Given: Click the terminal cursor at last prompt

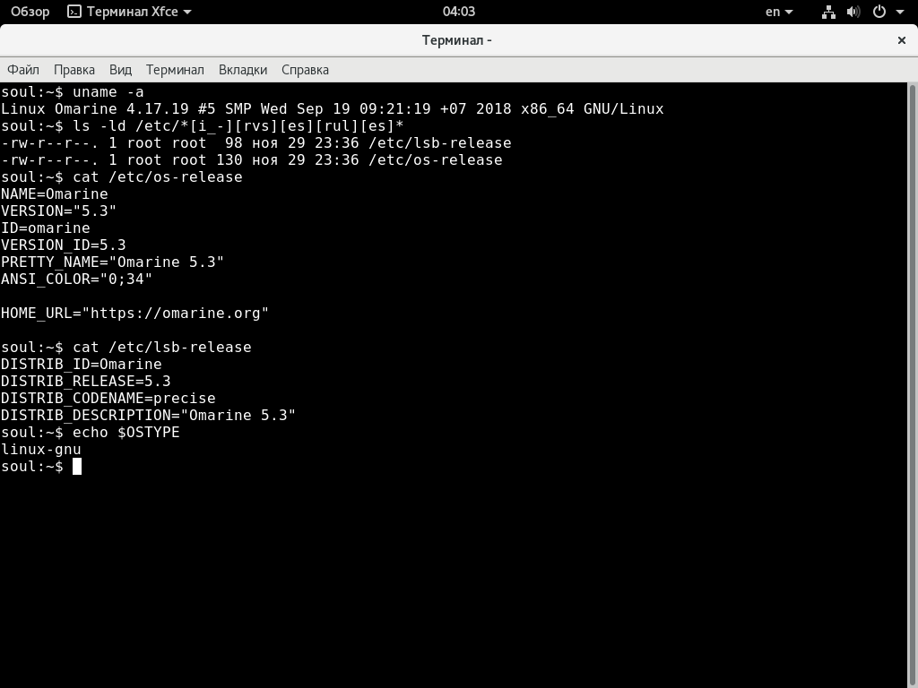Looking at the screenshot, I should [77, 466].
